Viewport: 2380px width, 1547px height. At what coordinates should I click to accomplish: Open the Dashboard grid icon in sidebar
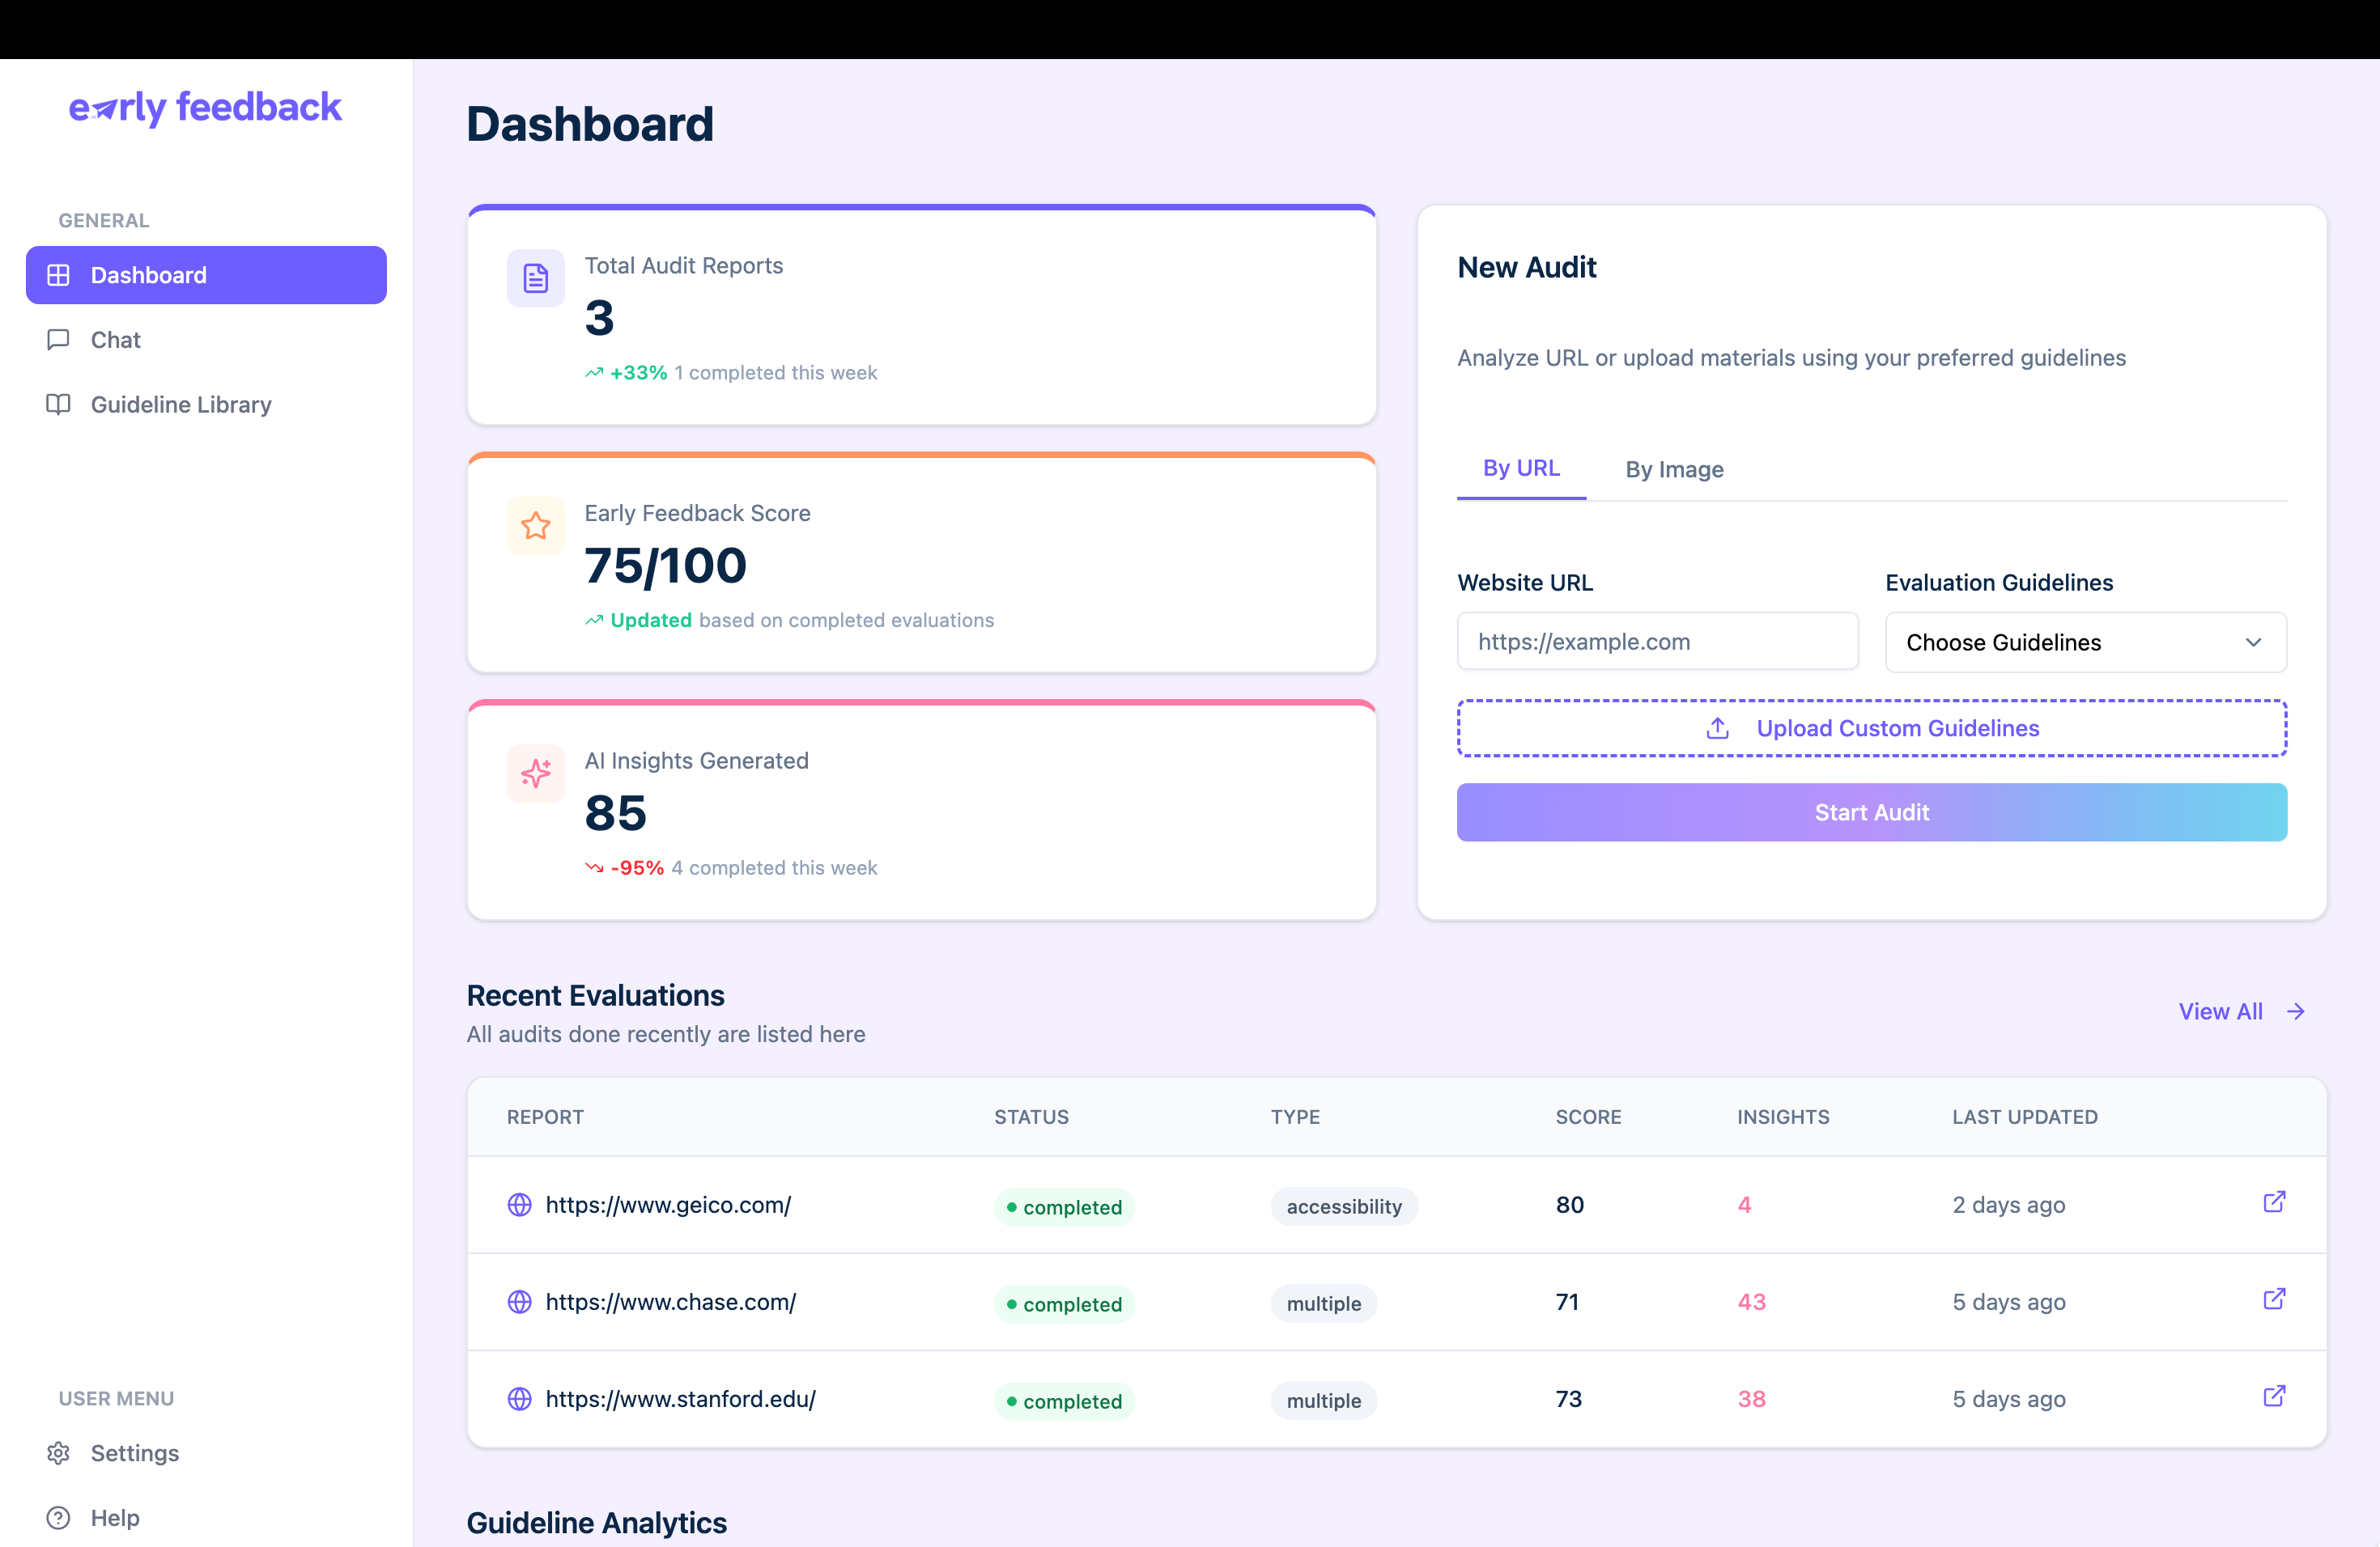coord(59,275)
